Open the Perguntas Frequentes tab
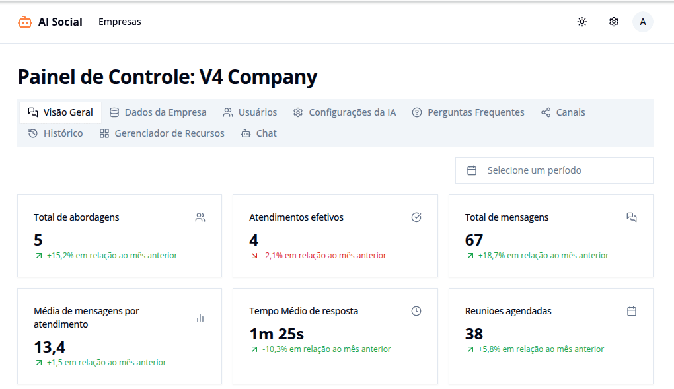This screenshot has height=389, width=674. point(468,112)
